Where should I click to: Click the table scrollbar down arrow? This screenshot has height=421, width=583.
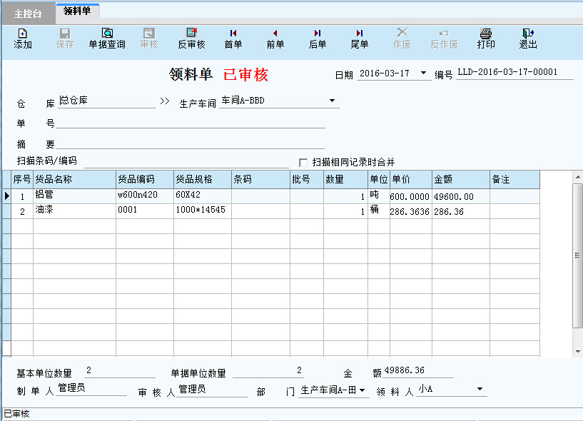(577, 351)
